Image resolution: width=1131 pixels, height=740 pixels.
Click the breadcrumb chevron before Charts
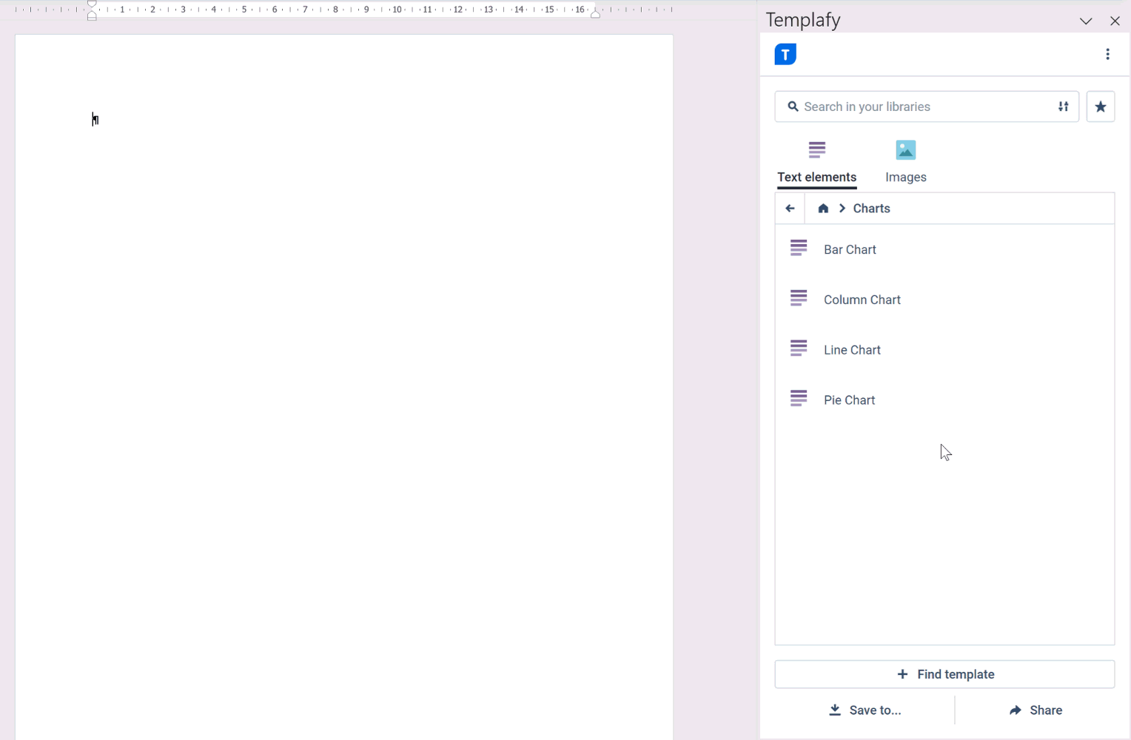[x=842, y=208]
